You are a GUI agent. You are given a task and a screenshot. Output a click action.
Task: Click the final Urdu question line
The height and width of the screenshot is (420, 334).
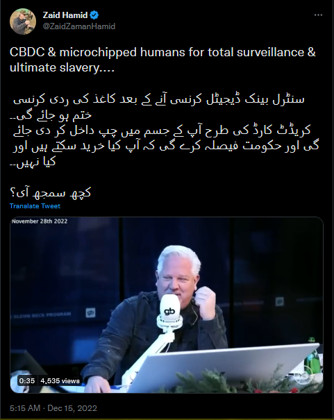point(51,192)
